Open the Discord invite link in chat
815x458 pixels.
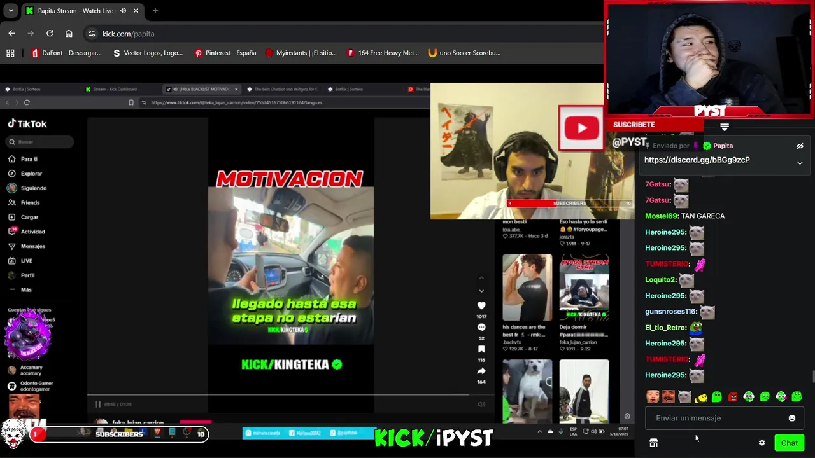tap(697, 160)
